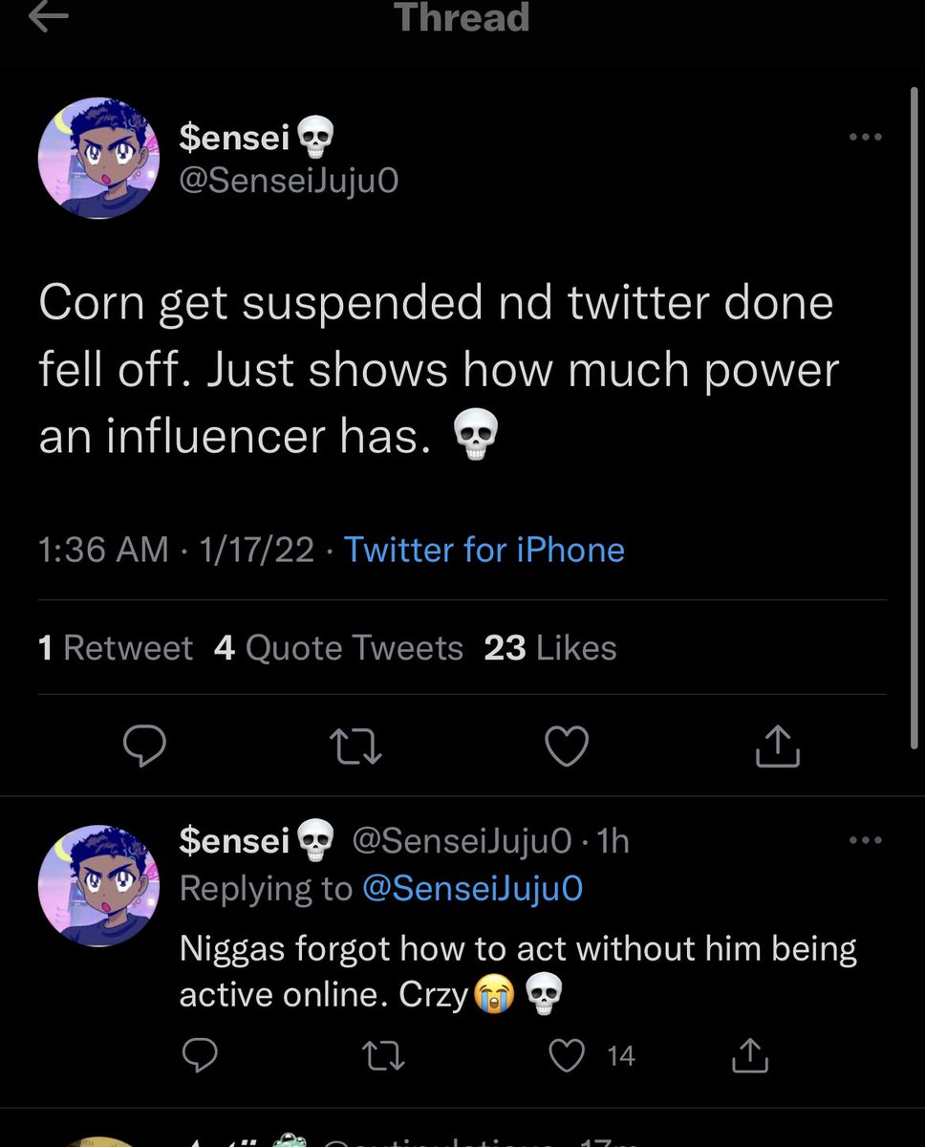Open $ensei profile avatar on main tweet
The image size is (925, 1147).
(x=98, y=159)
